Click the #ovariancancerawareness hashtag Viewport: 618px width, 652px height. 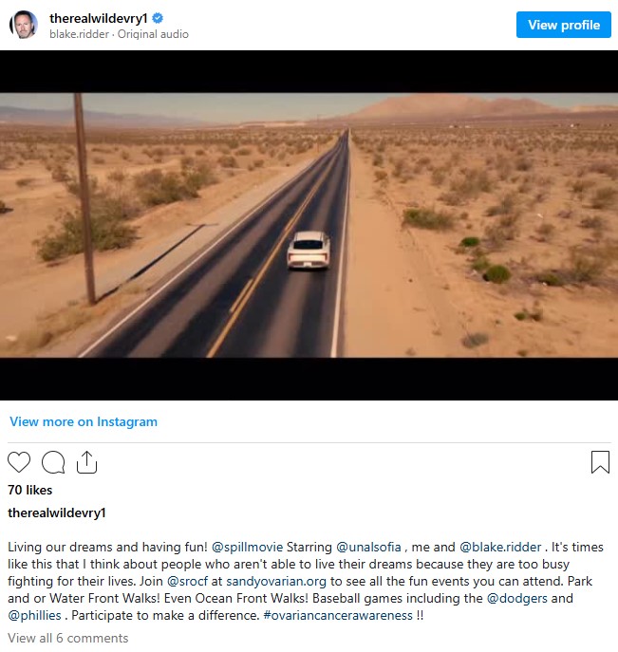click(338, 615)
